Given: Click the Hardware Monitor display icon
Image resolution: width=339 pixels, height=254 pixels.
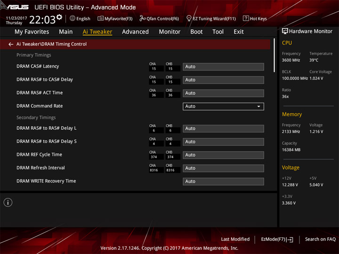Looking at the screenshot, I should click(285, 32).
